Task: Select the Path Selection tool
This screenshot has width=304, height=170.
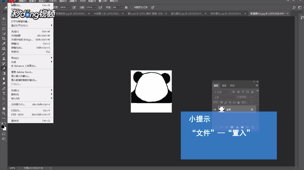Action: [x=4, y=98]
